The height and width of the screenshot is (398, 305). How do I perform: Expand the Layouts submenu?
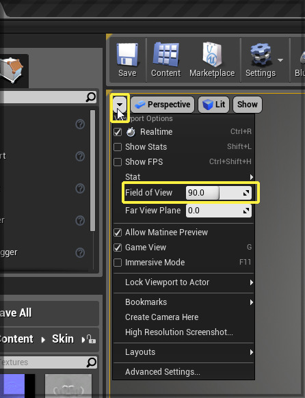click(183, 352)
